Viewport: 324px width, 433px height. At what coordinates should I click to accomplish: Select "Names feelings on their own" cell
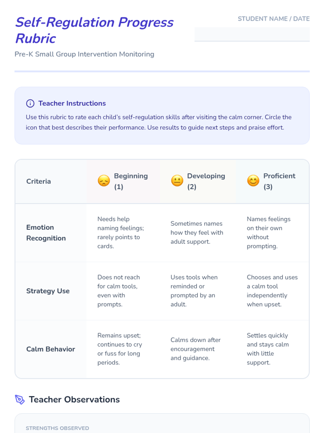pos(269,232)
